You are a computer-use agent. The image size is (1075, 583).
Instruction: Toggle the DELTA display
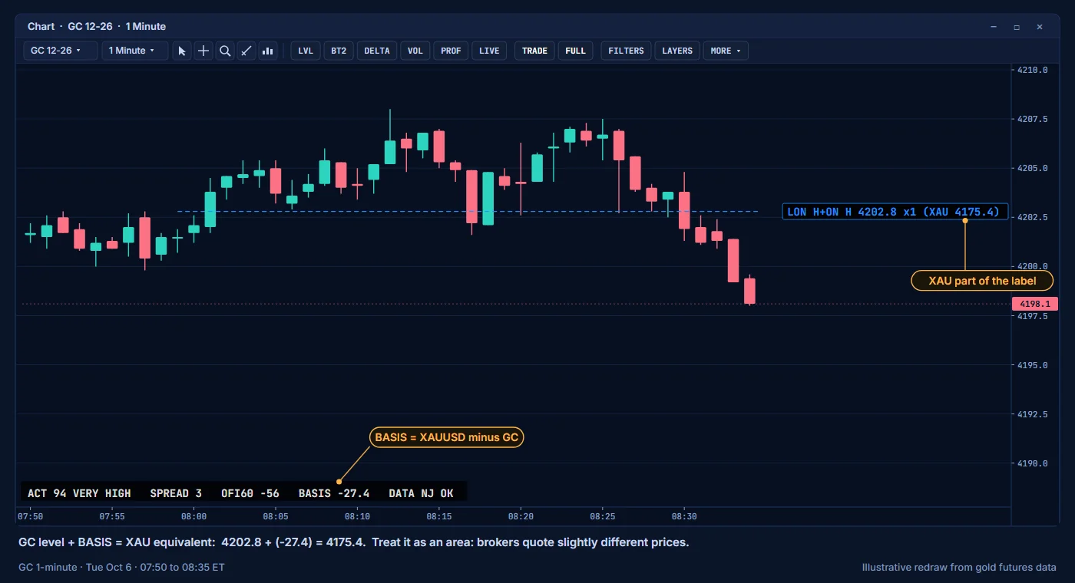pyautogui.click(x=377, y=51)
